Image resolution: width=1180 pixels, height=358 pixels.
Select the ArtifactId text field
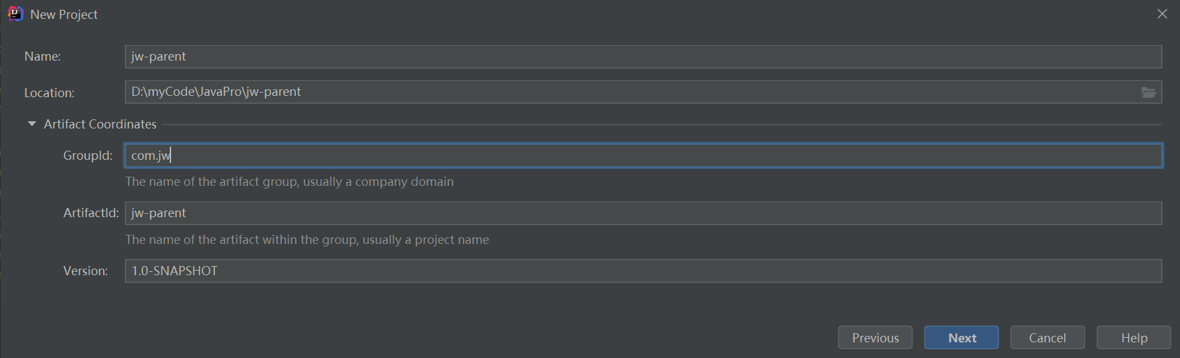643,213
